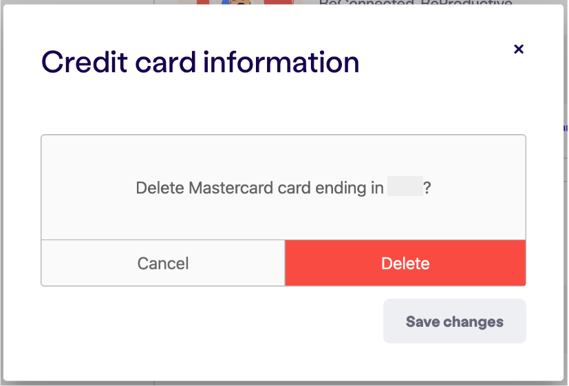Click the dimmed backdrop left of dialog

[x=1, y=192]
